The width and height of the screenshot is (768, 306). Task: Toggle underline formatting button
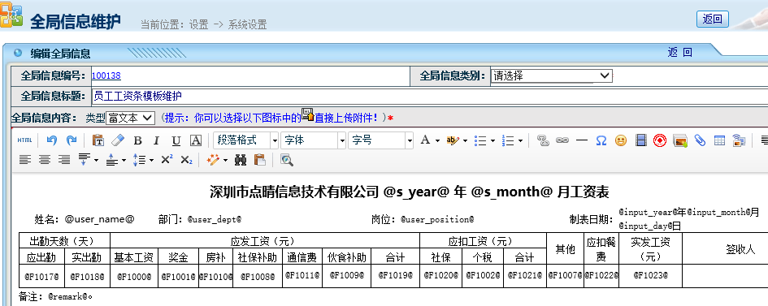pos(176,140)
